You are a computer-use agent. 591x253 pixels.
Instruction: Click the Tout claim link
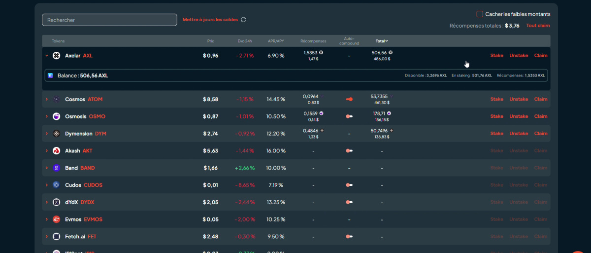(538, 26)
